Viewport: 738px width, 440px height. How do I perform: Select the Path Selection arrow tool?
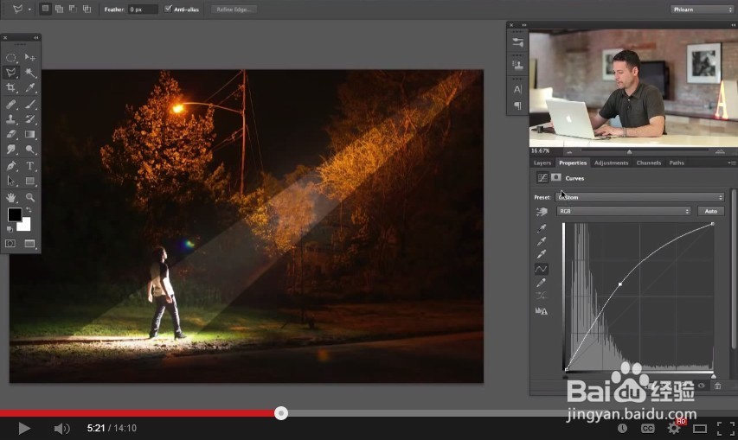point(11,181)
